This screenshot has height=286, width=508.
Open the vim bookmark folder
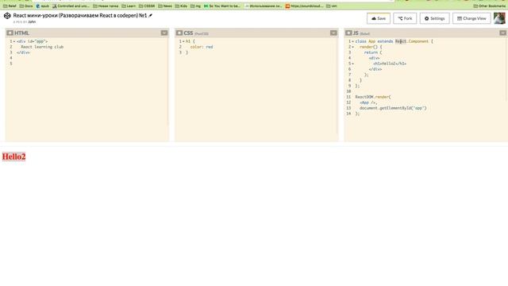(332, 6)
